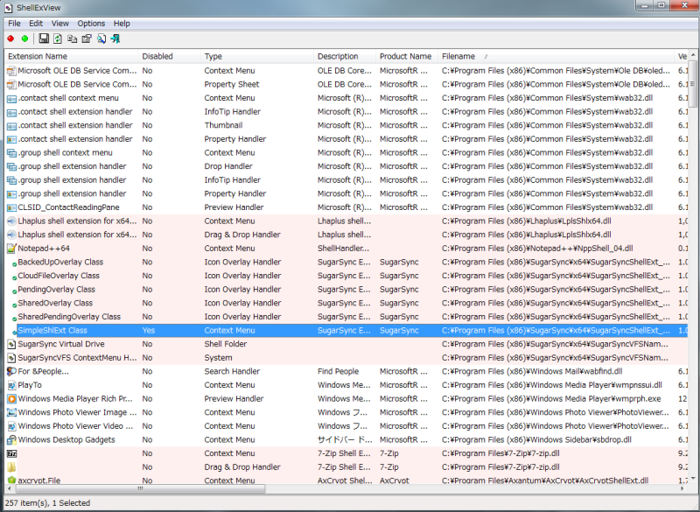
Task: Select the SugarSyncVFS ContextMenu H... row
Action: tap(346, 358)
